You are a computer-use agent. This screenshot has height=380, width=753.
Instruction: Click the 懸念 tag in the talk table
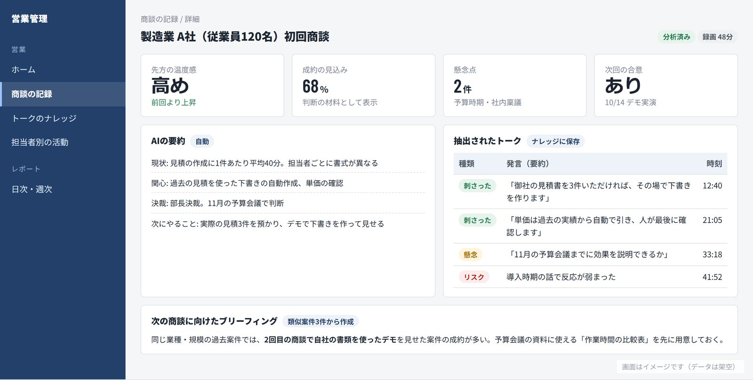470,255
